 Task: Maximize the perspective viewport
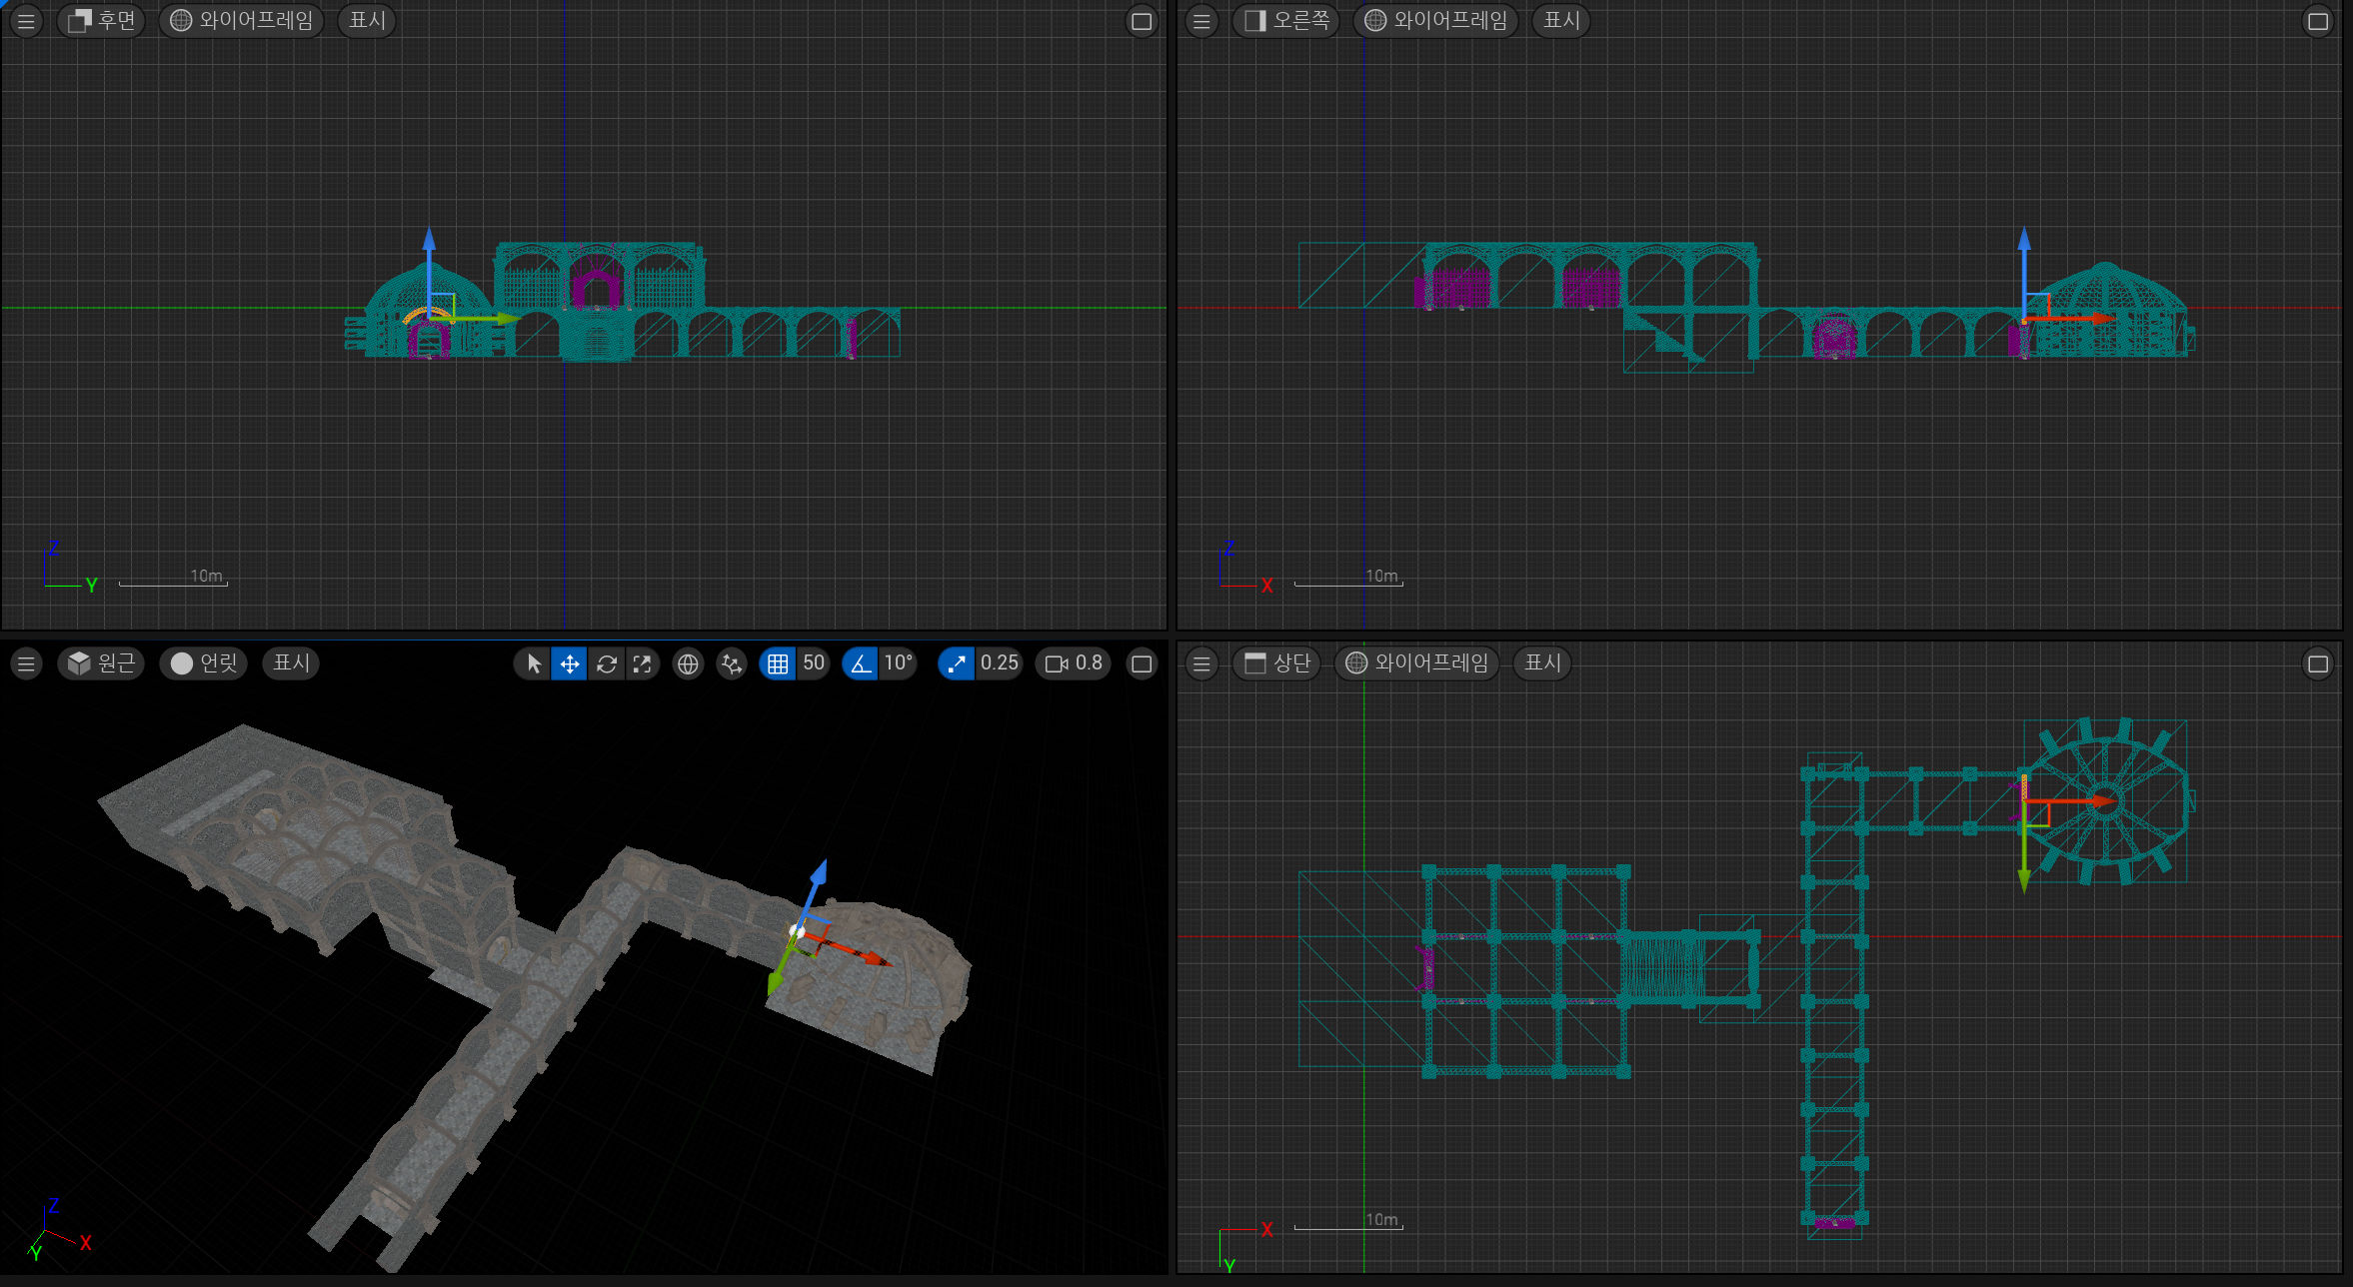pos(1142,663)
